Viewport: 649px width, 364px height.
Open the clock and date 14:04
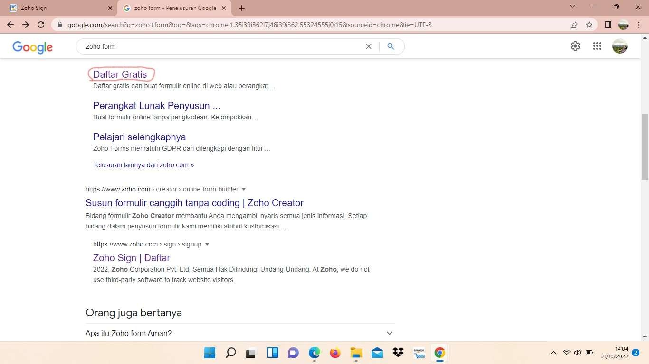pyautogui.click(x=614, y=353)
